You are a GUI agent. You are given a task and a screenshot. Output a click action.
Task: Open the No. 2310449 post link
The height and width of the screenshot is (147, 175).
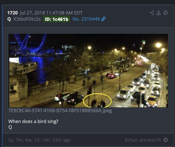86,19
